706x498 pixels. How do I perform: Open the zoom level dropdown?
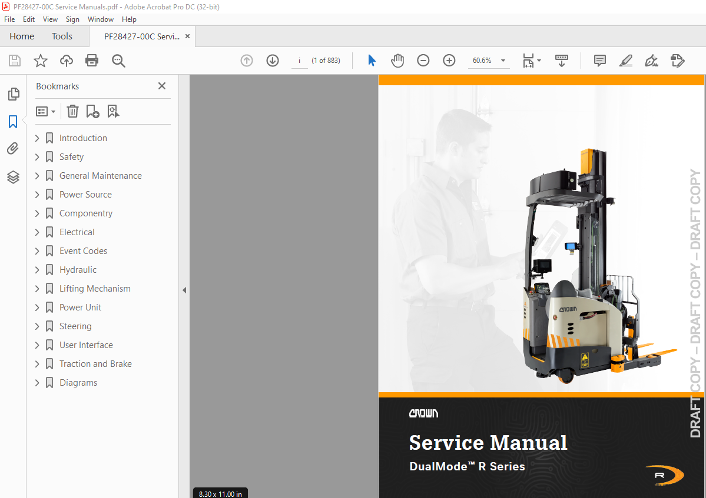point(503,61)
